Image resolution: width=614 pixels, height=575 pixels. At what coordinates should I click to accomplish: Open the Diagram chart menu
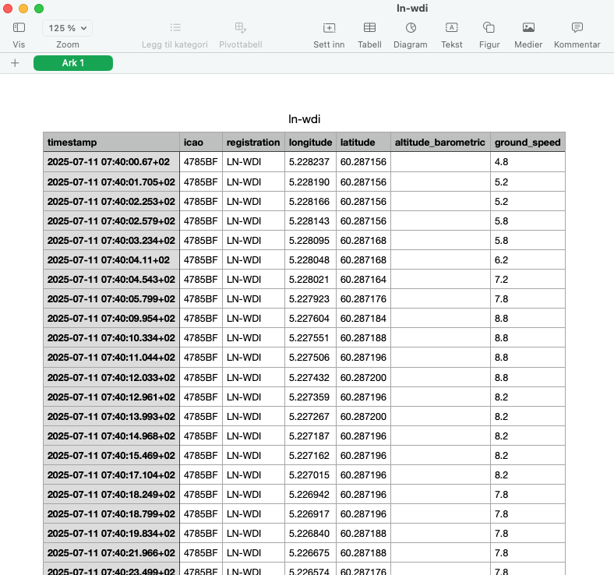(x=410, y=28)
